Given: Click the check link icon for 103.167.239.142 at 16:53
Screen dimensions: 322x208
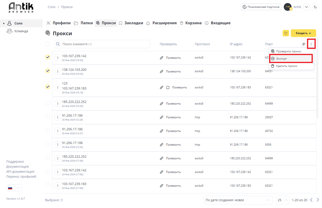Looking at the screenshot, I should 162,58.
